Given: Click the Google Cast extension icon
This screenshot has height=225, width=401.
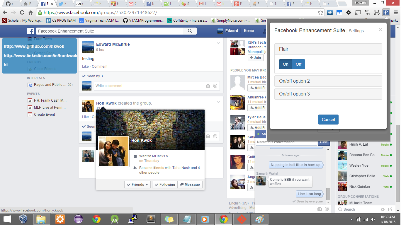Looking at the screenshot, I should (x=358, y=13).
